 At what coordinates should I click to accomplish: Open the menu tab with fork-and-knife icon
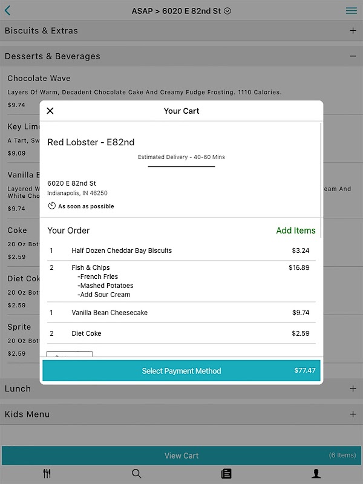click(47, 474)
